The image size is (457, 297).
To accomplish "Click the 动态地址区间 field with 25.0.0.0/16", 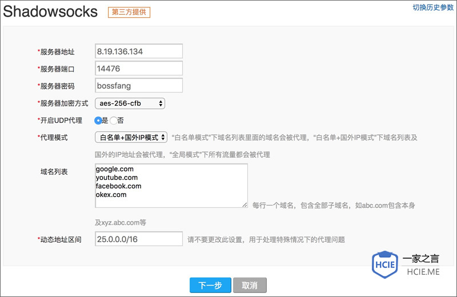I will [139, 239].
